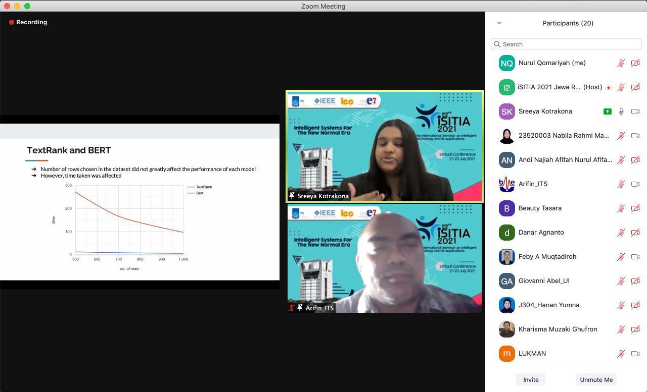Click Sreeya Kotrakona's microphone icon

click(x=621, y=111)
